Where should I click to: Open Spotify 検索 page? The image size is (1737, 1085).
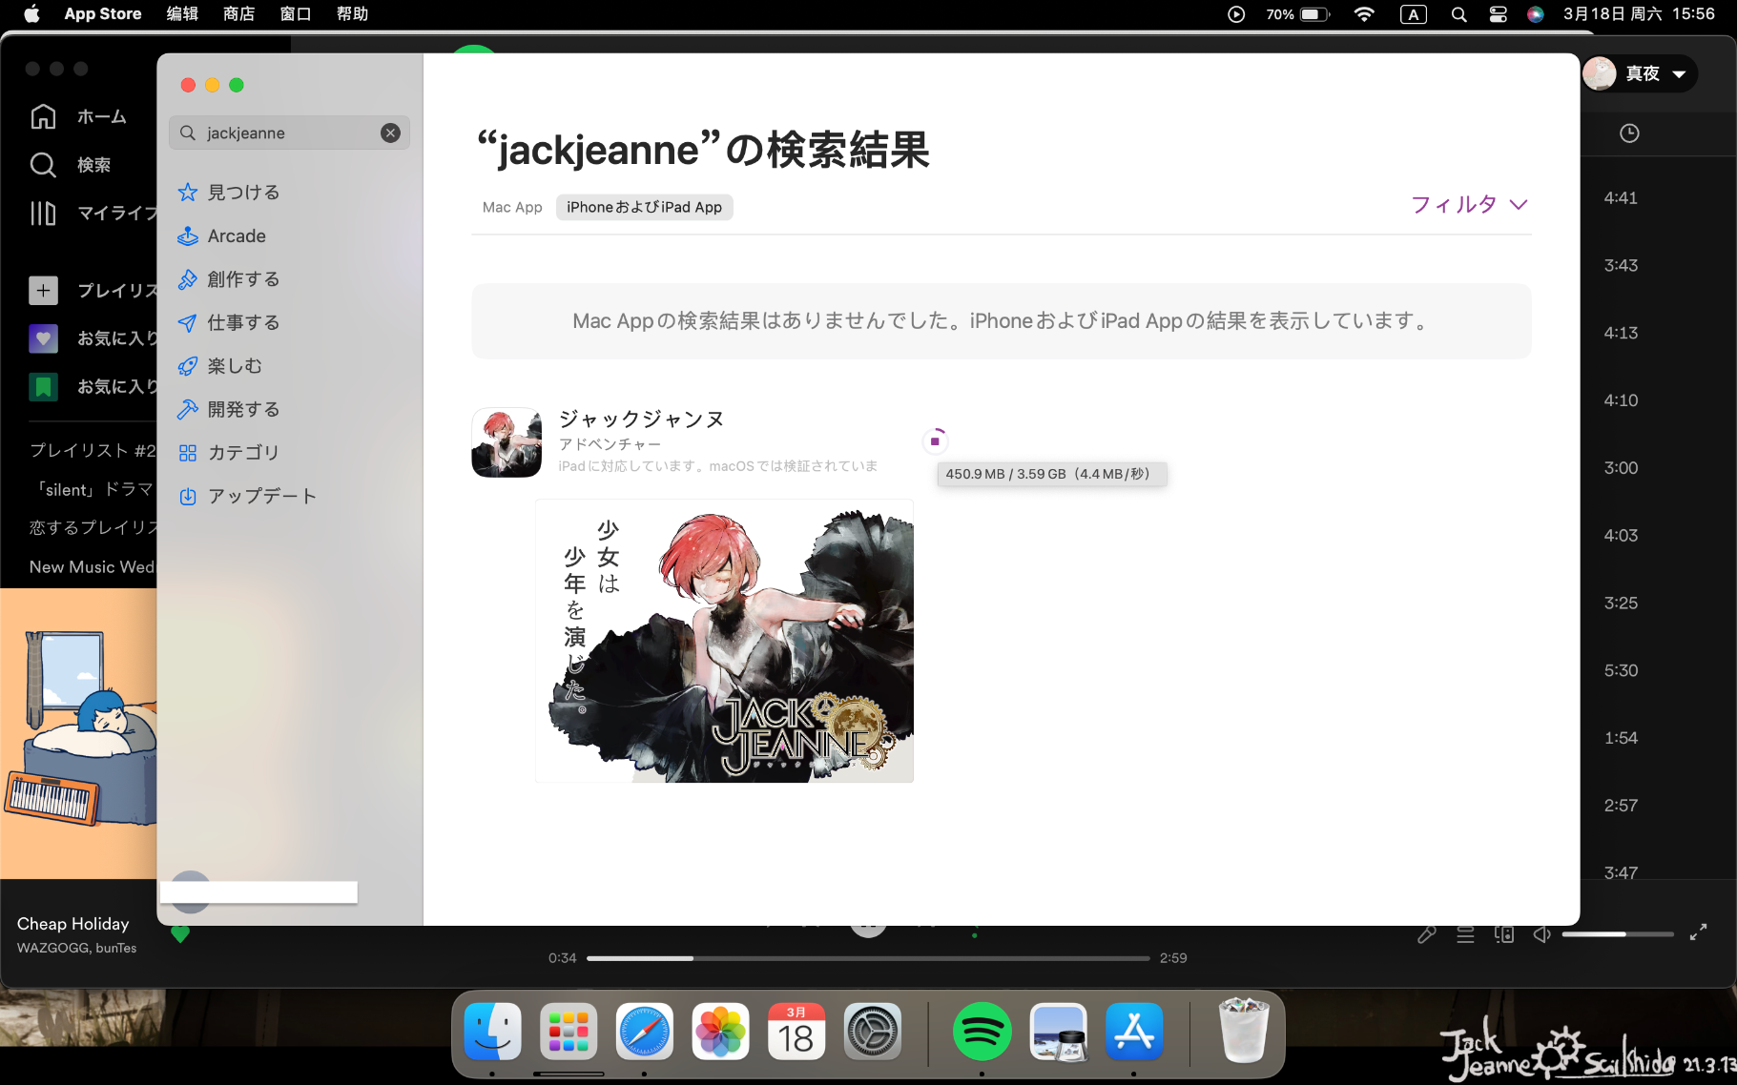[x=72, y=165]
